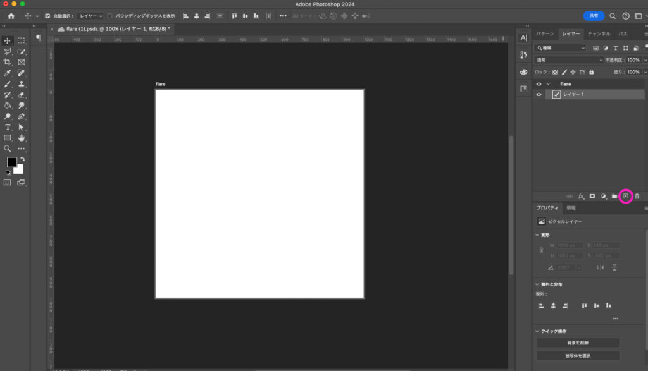Uncheck the 自動選択 checkbox
This screenshot has height=371, width=648.
(x=47, y=16)
